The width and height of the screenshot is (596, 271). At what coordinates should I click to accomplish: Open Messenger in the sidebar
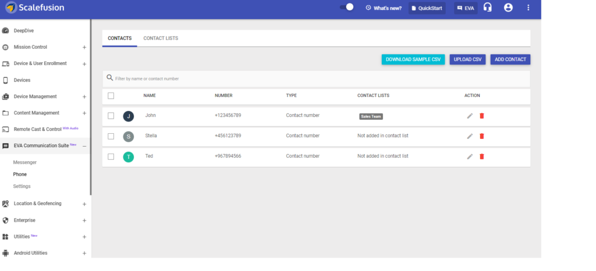(x=25, y=162)
